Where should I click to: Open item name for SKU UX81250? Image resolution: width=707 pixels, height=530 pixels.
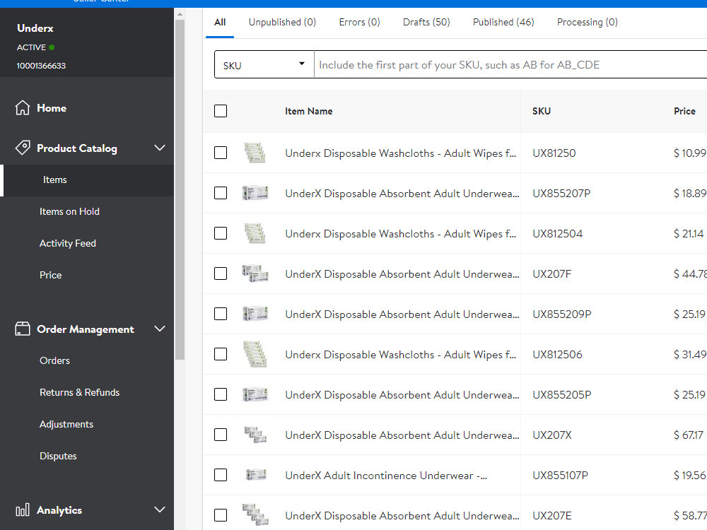[x=400, y=153]
